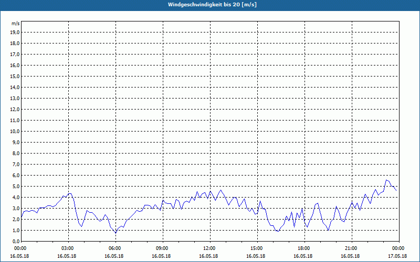Viewport: 420px width, 262px height.
Task: Select the 0,0 origin label on y-axis
Action: 16,241
